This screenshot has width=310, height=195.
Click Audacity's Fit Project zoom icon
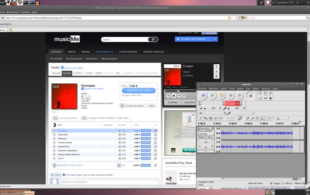click(x=262, y=118)
